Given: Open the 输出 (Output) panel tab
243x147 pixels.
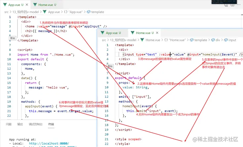Looking at the screenshot, I should pos(20,124).
